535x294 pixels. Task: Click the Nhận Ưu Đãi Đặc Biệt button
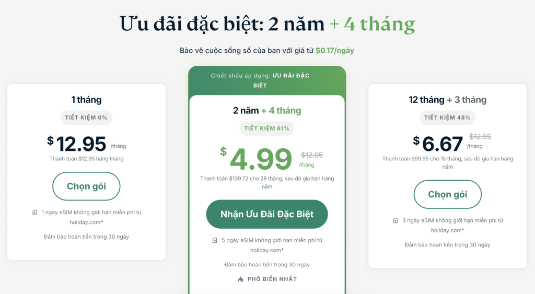pyautogui.click(x=267, y=214)
